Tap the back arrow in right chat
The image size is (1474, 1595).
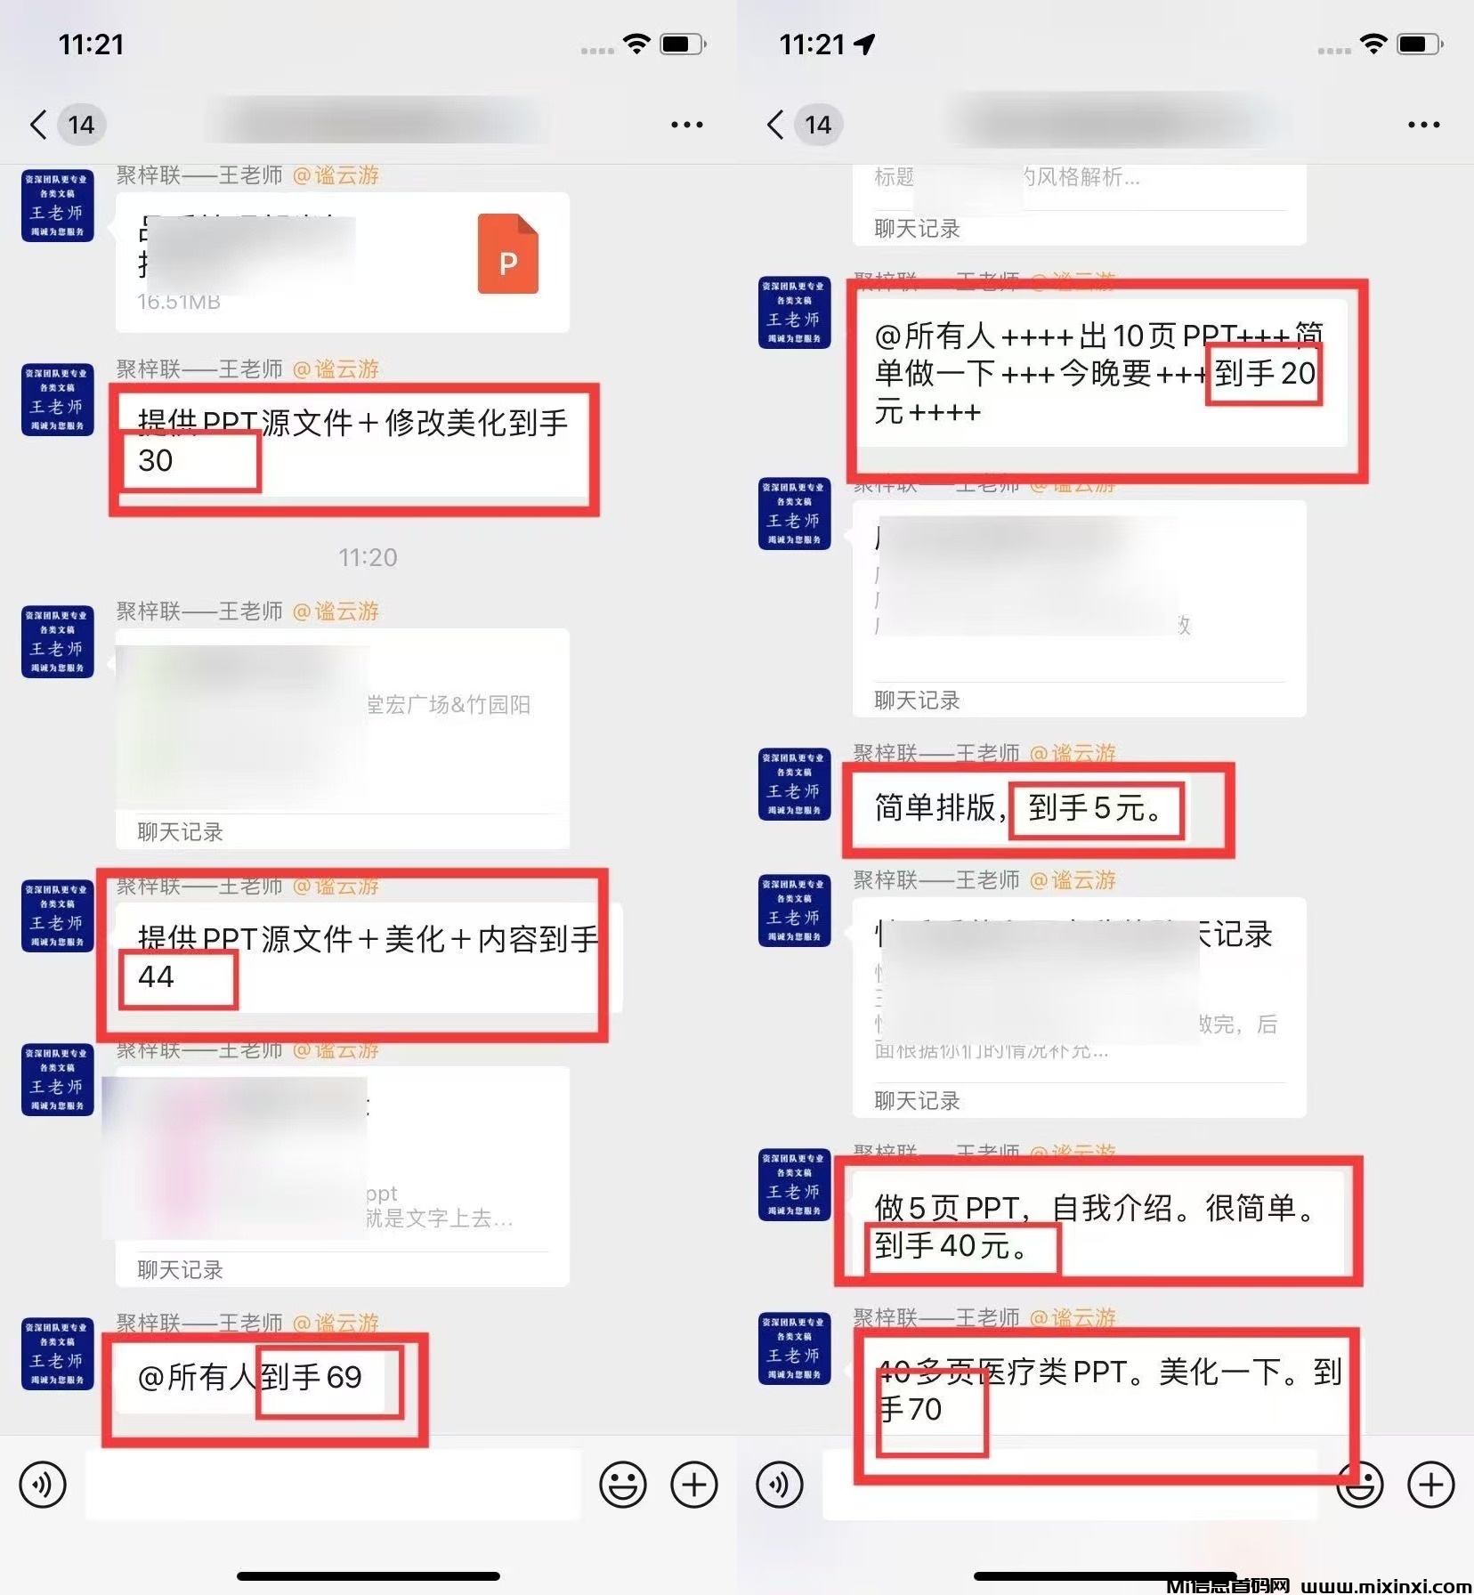[x=774, y=125]
